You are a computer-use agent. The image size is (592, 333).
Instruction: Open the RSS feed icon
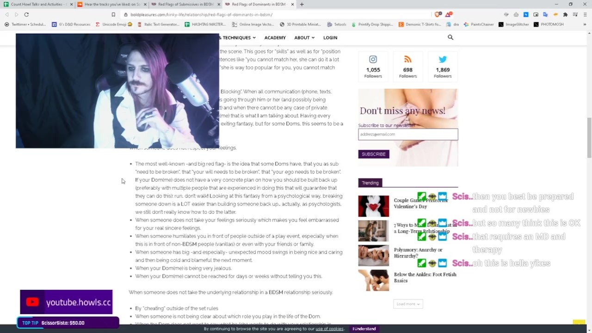click(x=407, y=59)
